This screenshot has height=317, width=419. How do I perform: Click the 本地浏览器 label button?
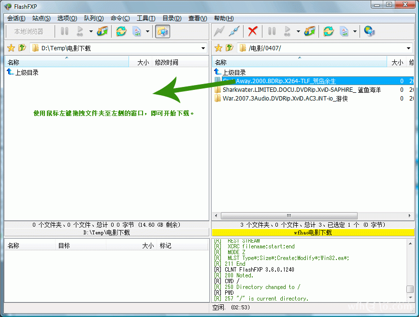(x=29, y=31)
